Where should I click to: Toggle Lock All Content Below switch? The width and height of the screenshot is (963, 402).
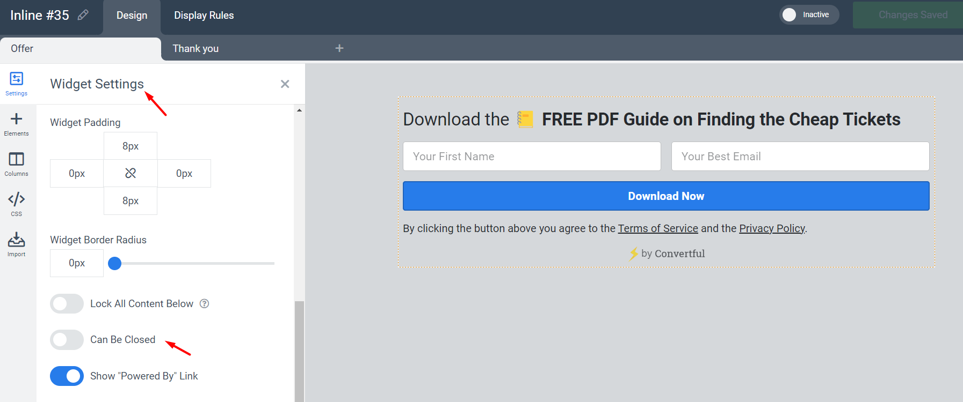[x=67, y=303]
